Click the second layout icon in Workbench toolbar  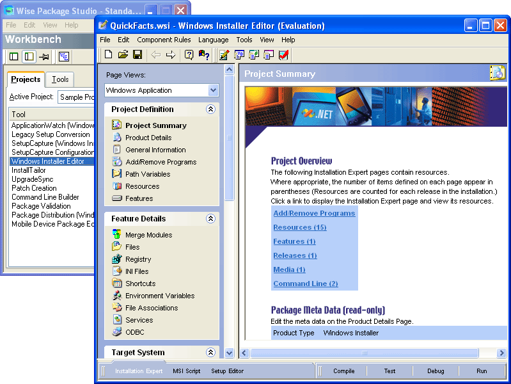click(29, 56)
